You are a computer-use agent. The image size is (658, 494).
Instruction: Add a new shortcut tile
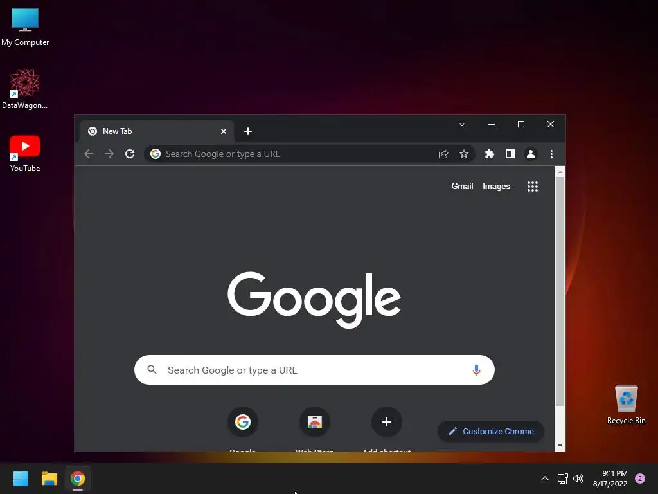click(x=387, y=422)
